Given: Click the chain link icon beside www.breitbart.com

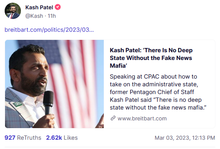Looking at the screenshot, I should [113, 118].
